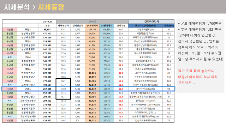226x127 pixels.
Task: Click 매매평당가 value '5,781'
Action: 63,30
